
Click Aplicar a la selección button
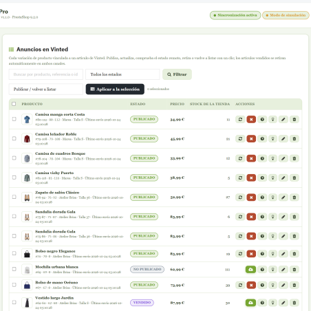[115, 89]
